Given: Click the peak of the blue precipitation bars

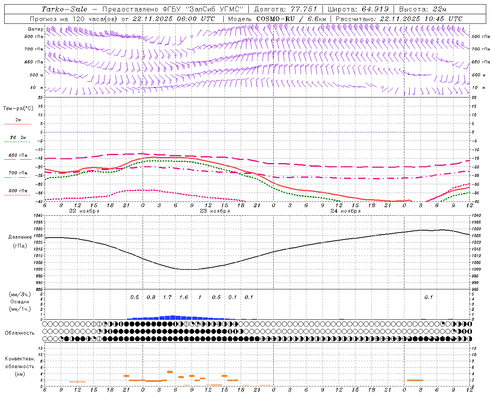Looking at the screenshot, I should (173, 317).
